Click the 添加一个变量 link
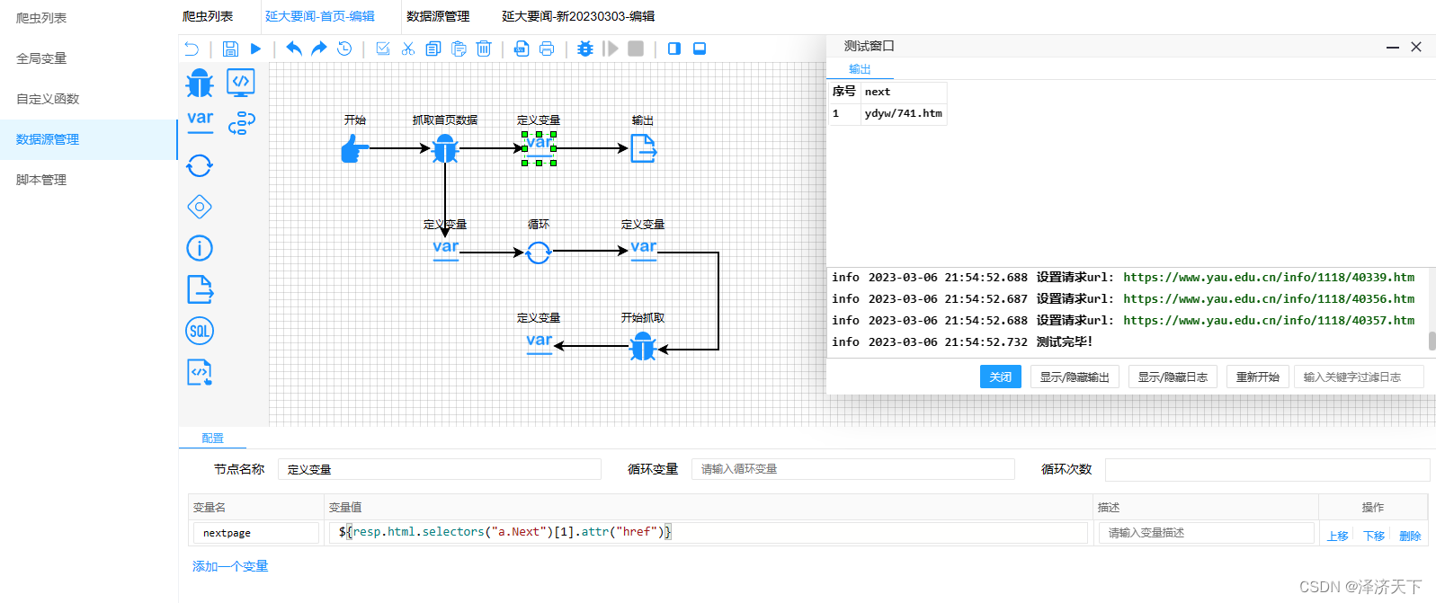Viewport: 1436px width, 603px height. coord(230,566)
